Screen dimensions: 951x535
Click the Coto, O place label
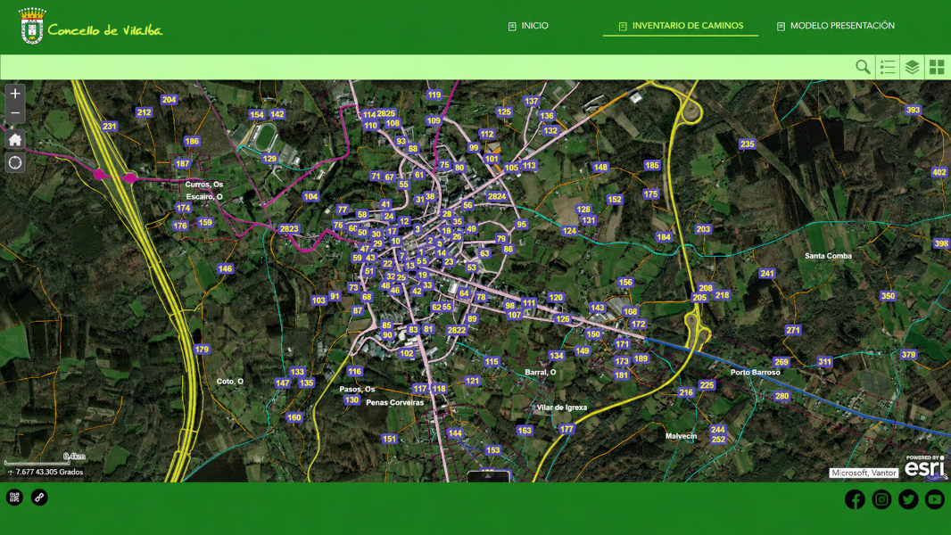[230, 381]
